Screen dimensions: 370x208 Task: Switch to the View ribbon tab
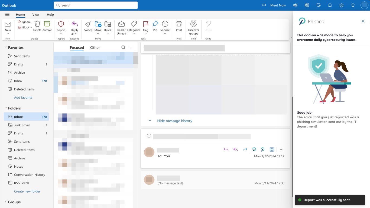click(36, 15)
